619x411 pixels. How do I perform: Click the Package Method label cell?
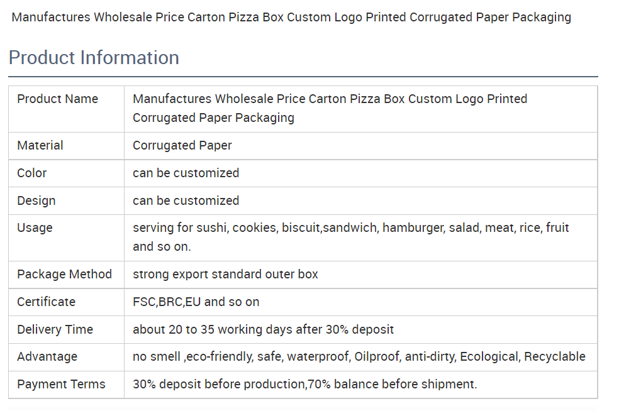point(64,275)
